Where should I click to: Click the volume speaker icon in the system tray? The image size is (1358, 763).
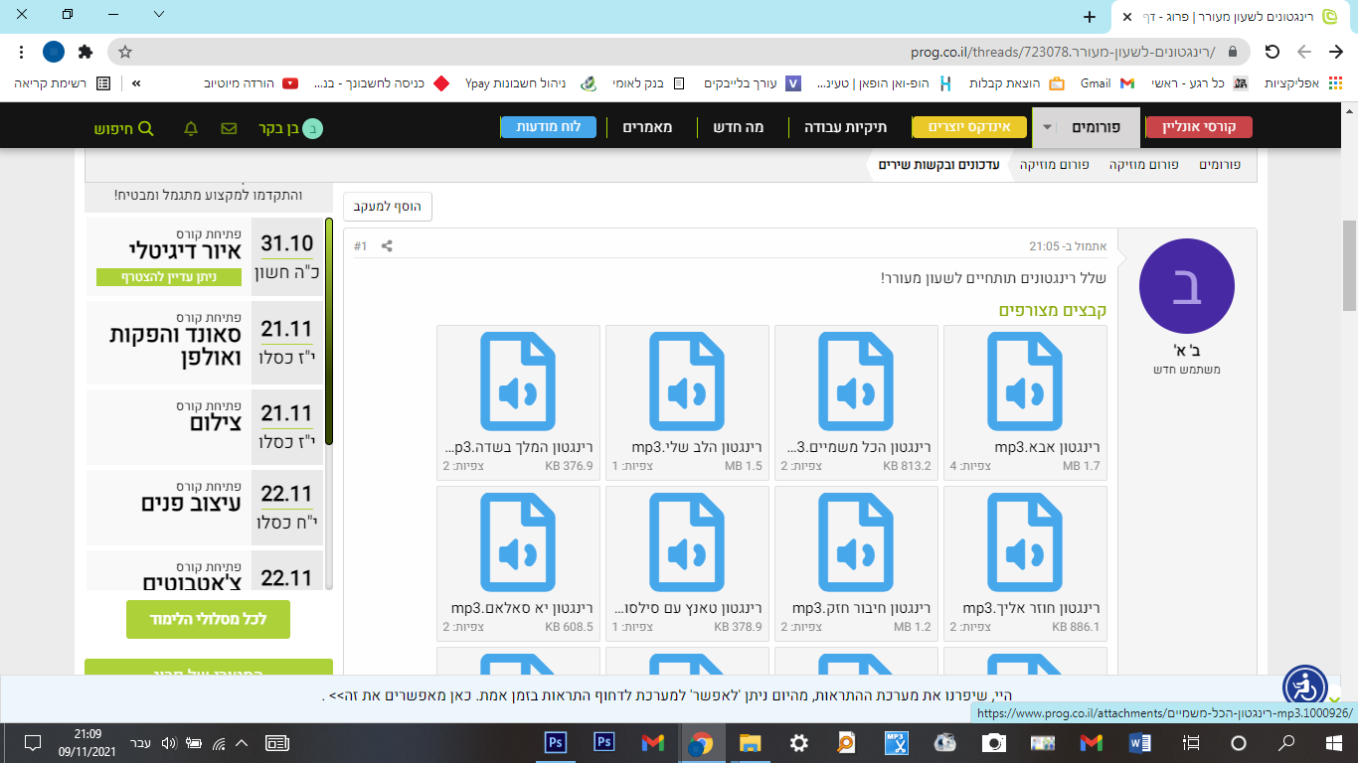(168, 742)
